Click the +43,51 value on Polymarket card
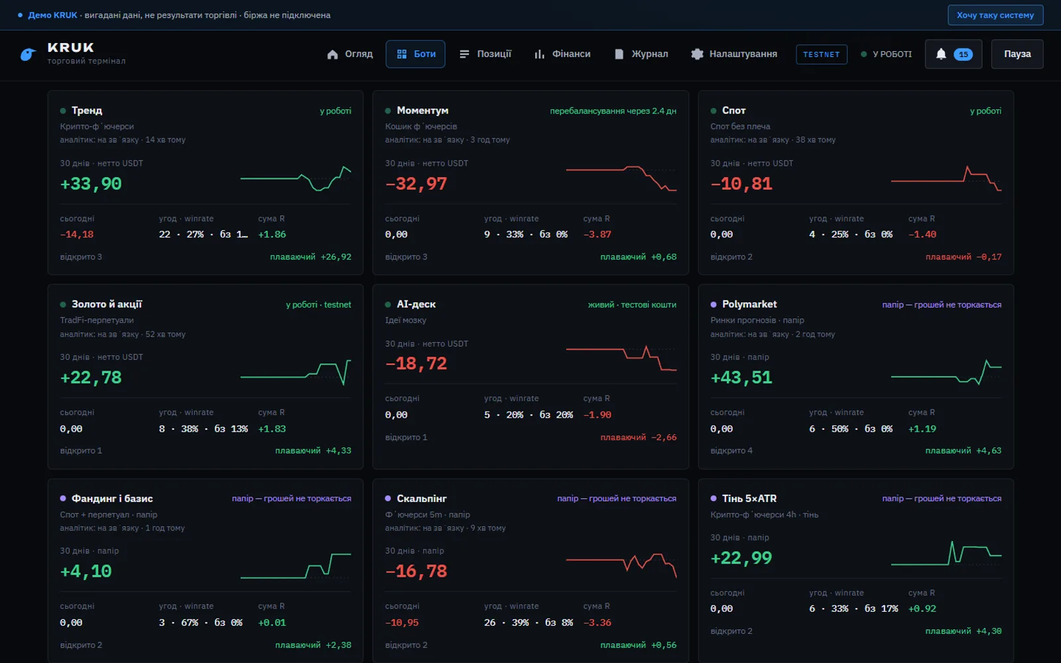The width and height of the screenshot is (1061, 663). pyautogui.click(x=741, y=377)
